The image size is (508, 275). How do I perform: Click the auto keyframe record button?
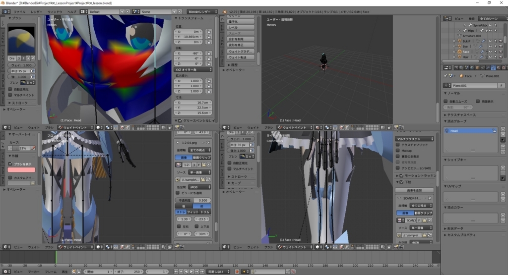point(237,272)
